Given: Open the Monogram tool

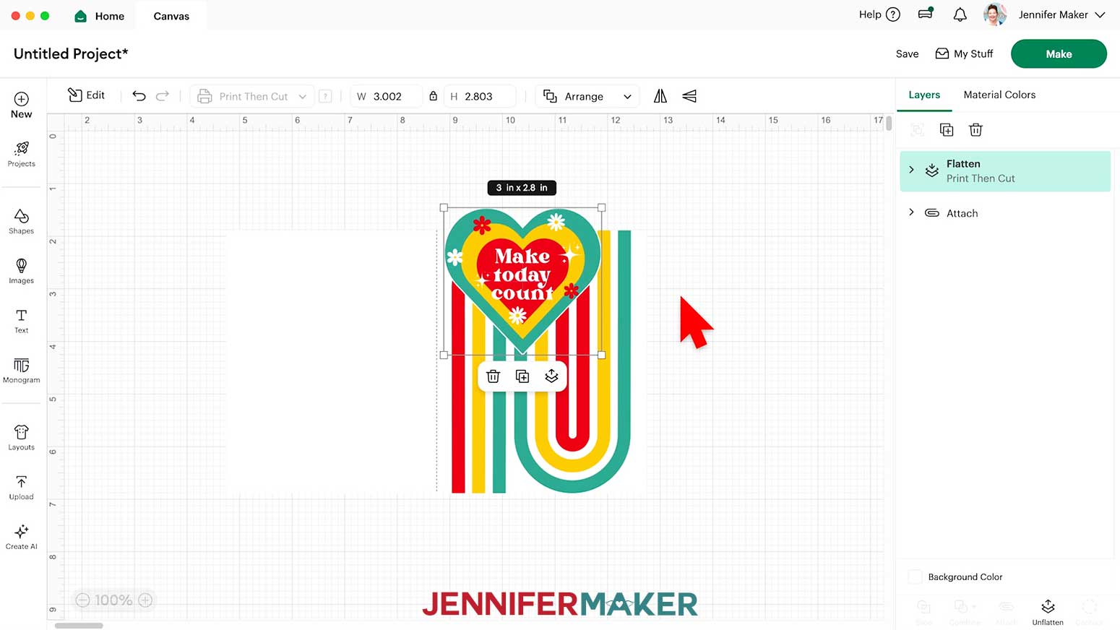Looking at the screenshot, I should click(x=21, y=371).
